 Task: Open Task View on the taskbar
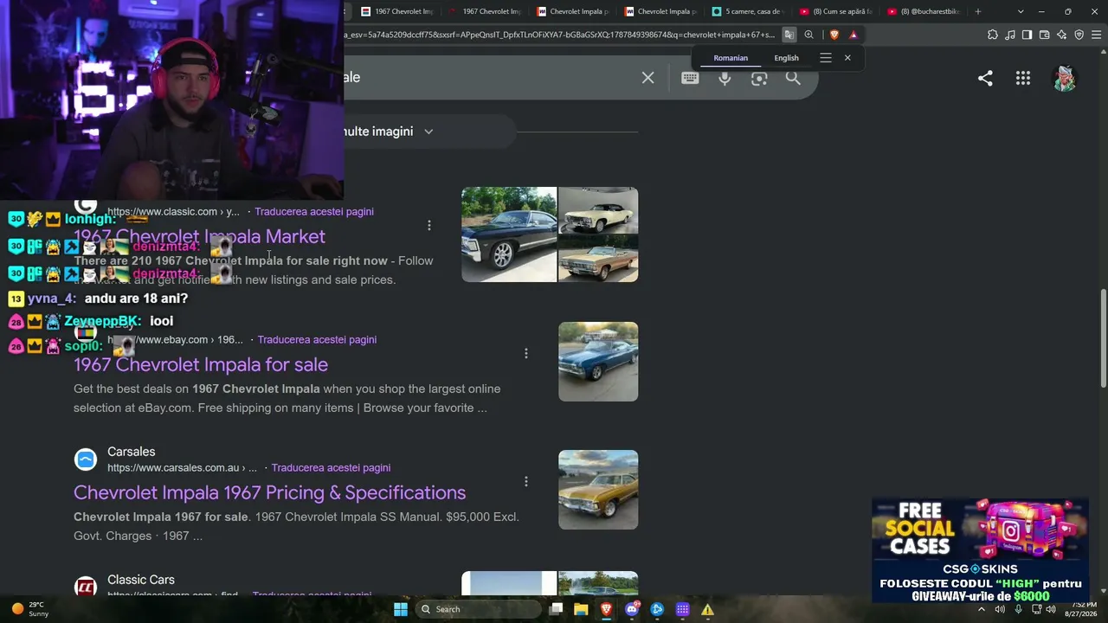click(x=556, y=609)
